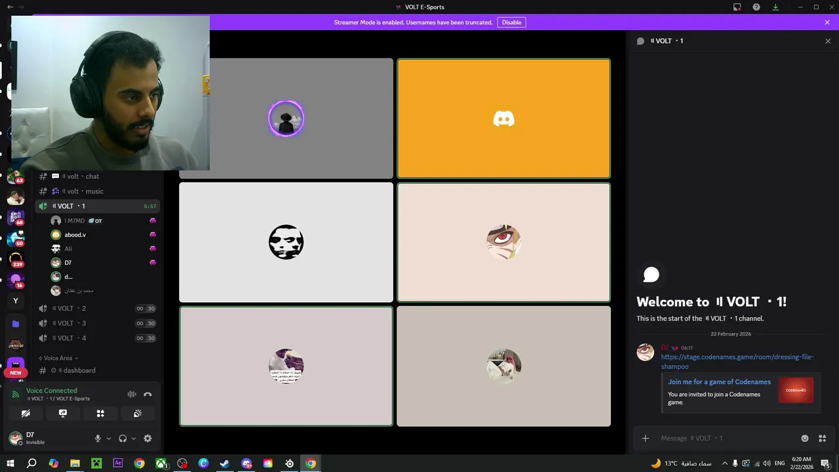The image size is (839, 472).
Task: Open Steam from the taskbar
Action: pos(225,463)
